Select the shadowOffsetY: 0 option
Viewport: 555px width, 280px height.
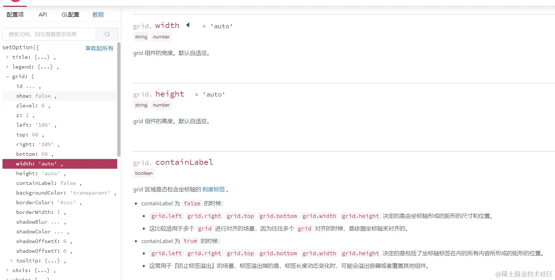(60, 251)
